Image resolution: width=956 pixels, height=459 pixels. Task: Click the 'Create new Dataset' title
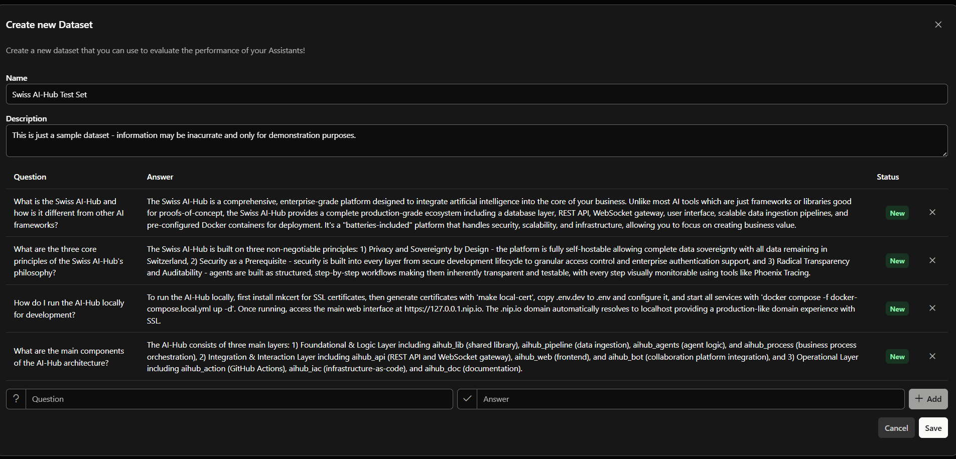pos(49,25)
